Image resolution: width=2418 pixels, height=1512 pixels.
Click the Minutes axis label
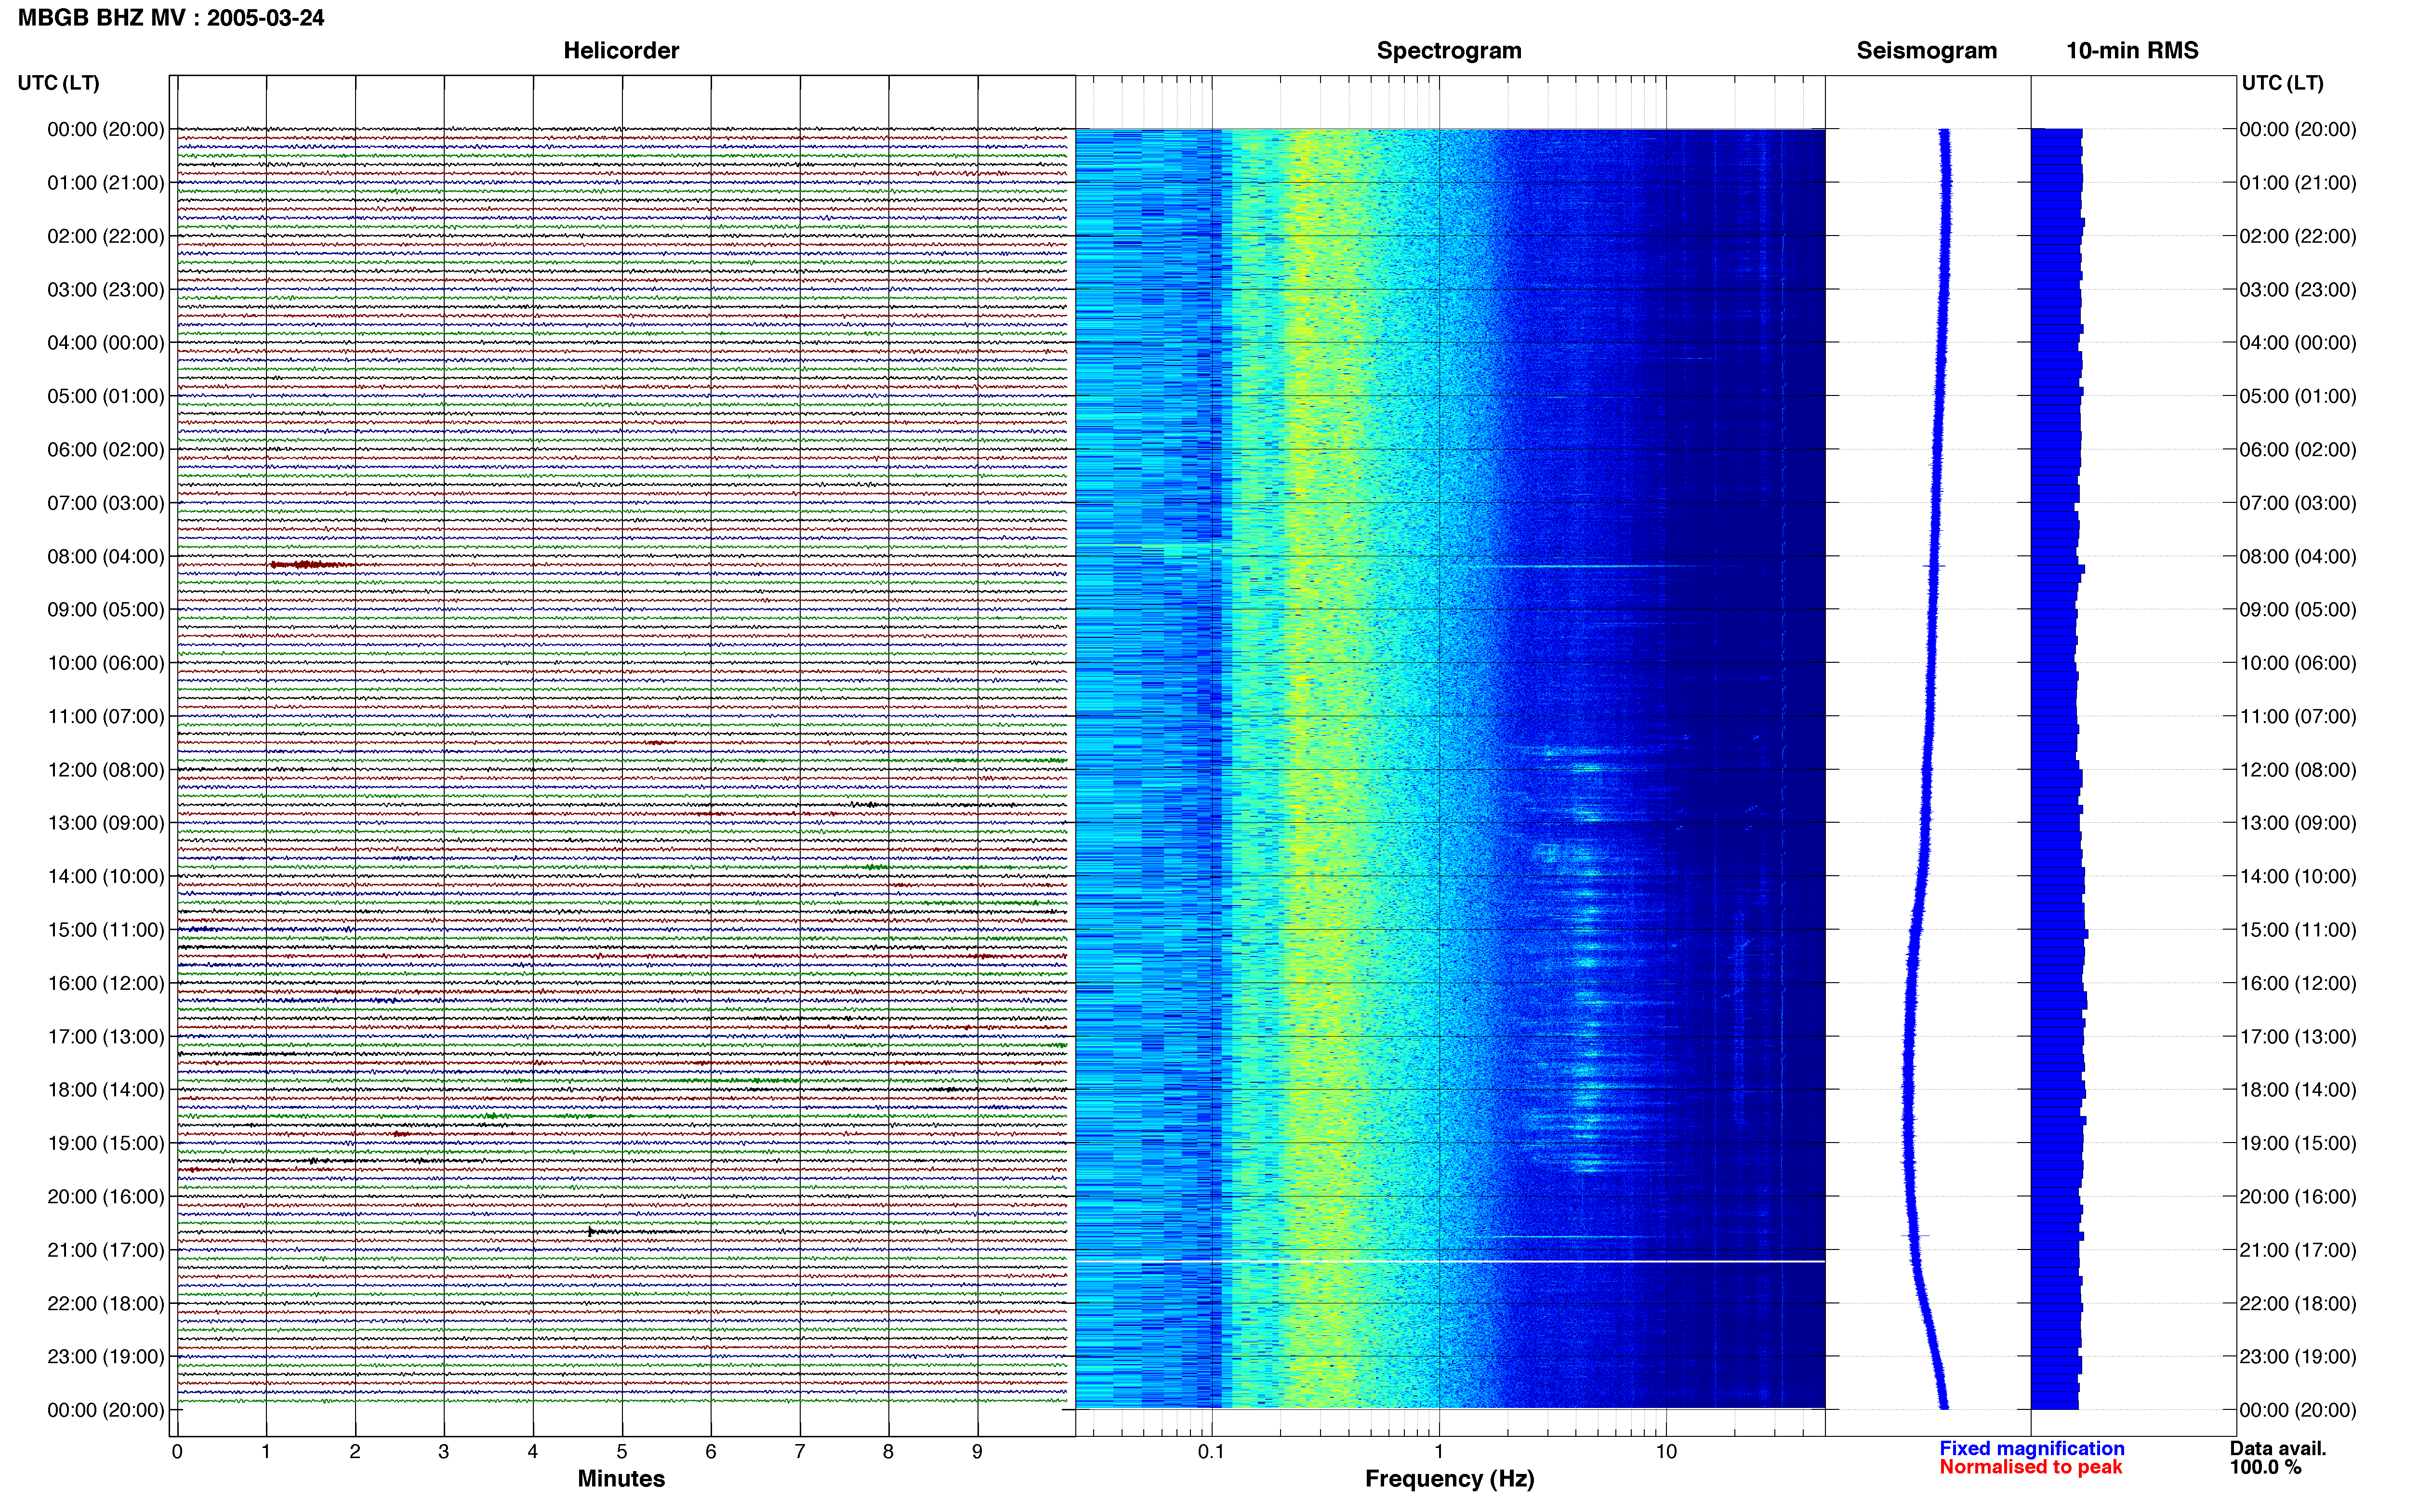(x=621, y=1478)
